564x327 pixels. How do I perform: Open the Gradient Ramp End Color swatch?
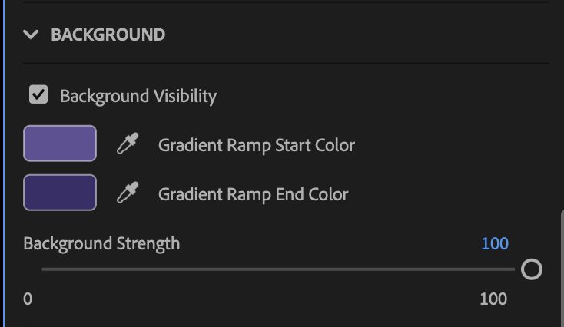[x=60, y=193]
